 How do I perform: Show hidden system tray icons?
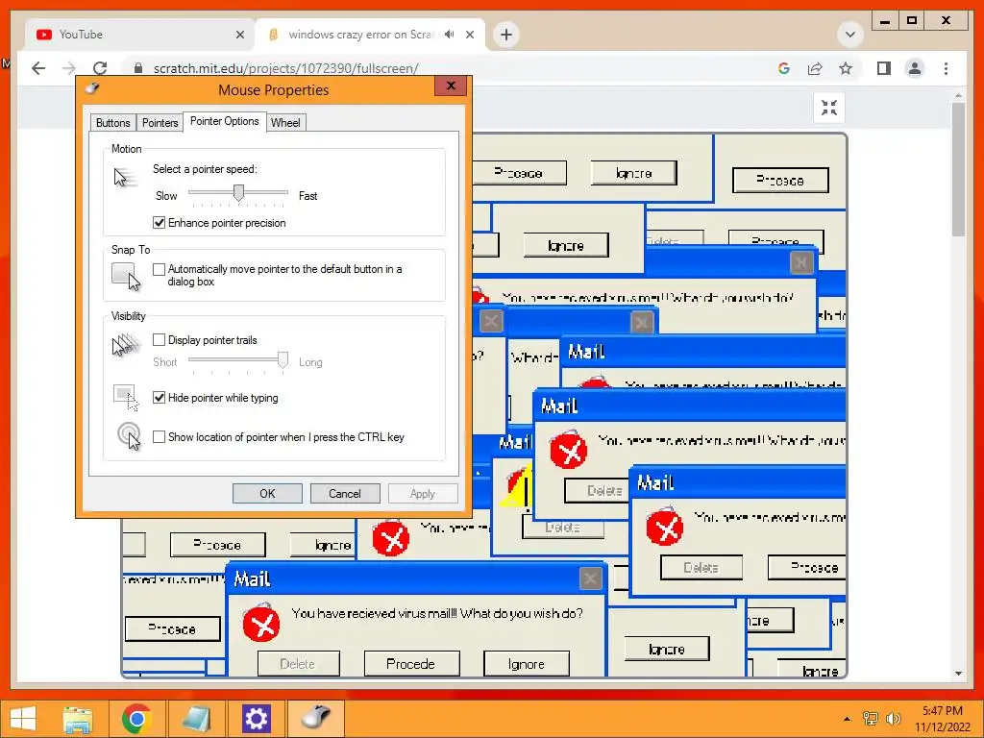click(848, 719)
